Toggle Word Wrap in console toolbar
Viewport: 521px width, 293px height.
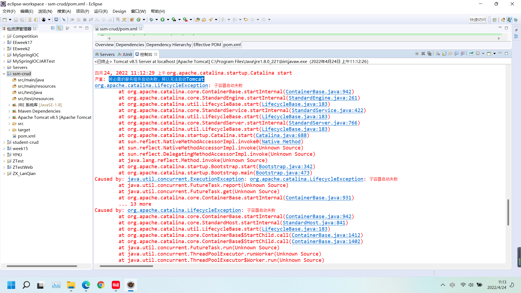coord(450,53)
